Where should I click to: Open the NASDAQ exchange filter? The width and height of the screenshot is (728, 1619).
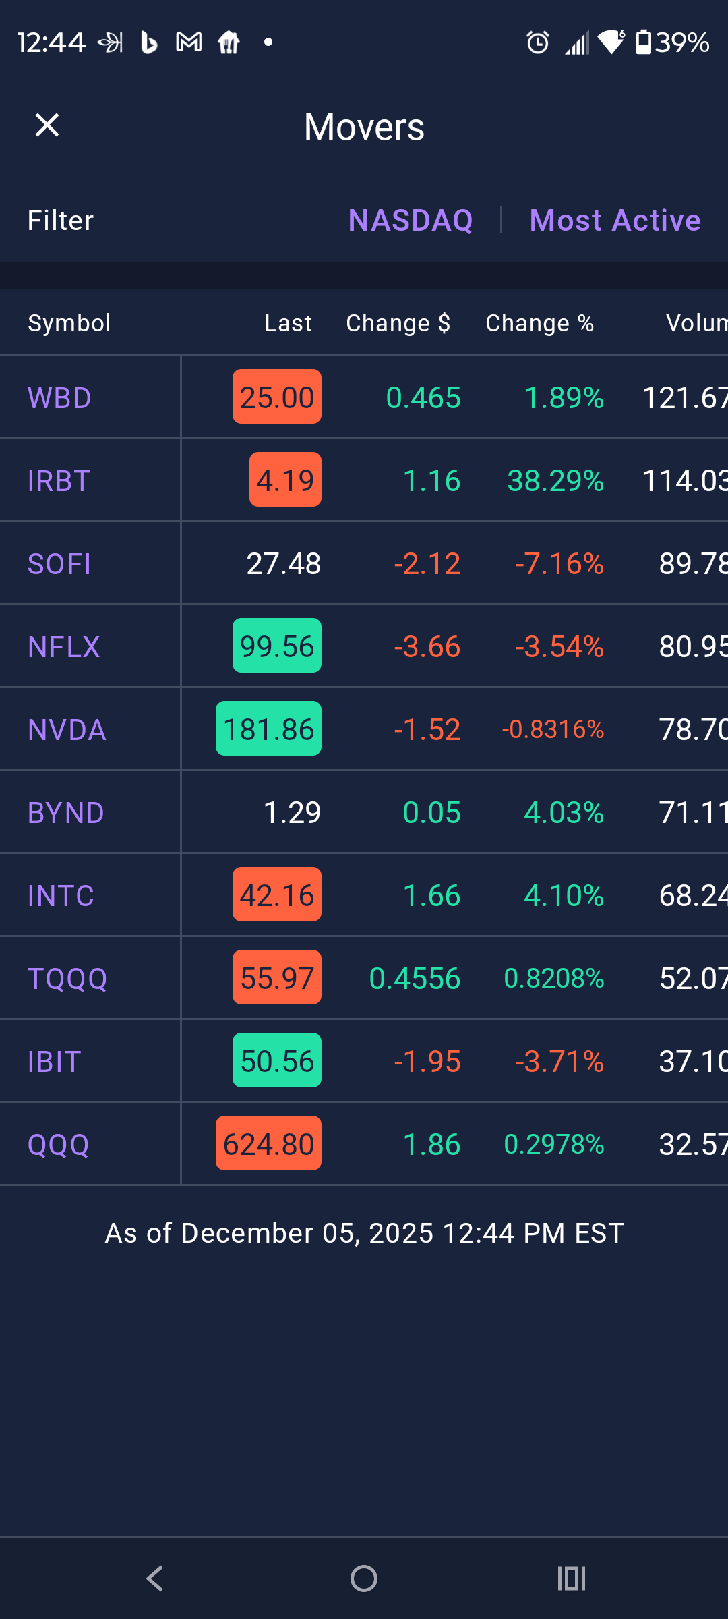click(x=411, y=221)
